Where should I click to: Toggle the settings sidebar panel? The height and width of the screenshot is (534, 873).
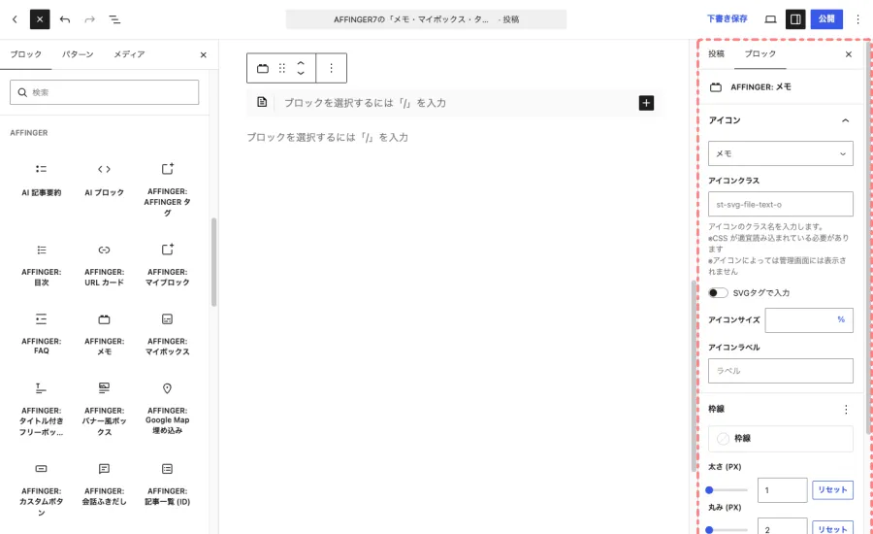tap(795, 19)
